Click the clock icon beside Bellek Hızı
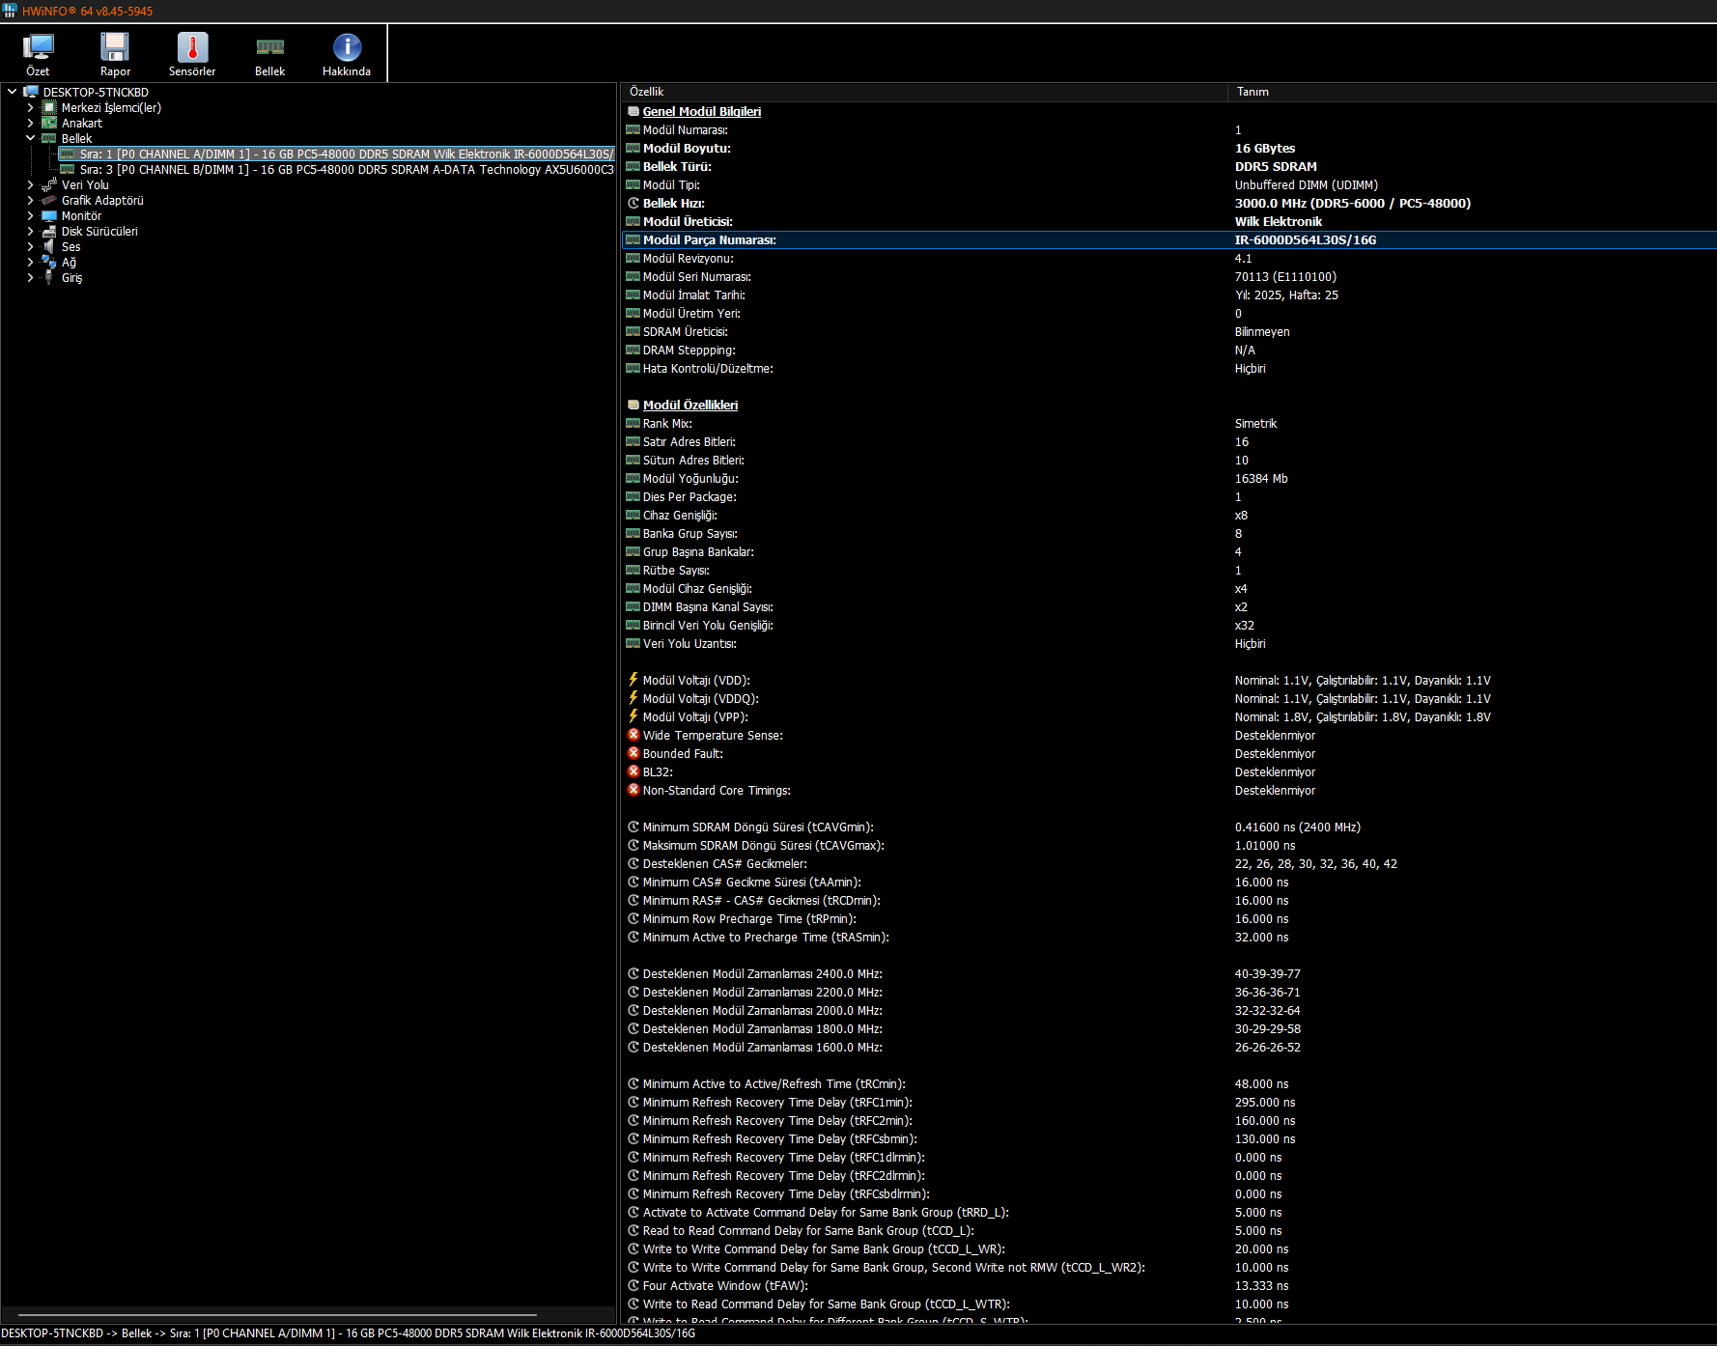The image size is (1717, 1346). point(633,203)
